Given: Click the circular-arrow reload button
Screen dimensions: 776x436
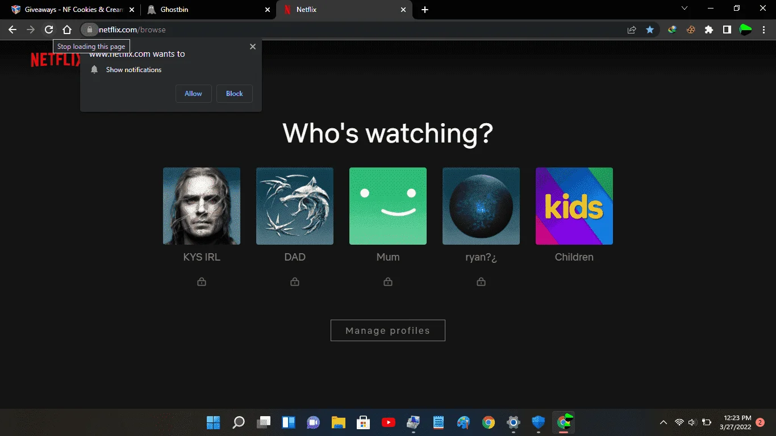Looking at the screenshot, I should click(x=49, y=30).
